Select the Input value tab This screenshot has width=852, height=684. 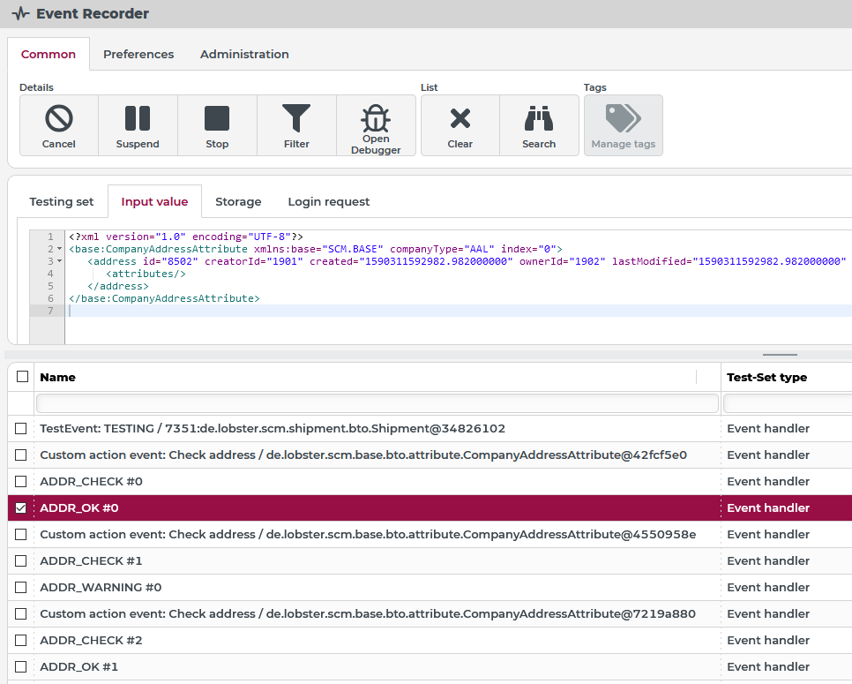pos(154,202)
